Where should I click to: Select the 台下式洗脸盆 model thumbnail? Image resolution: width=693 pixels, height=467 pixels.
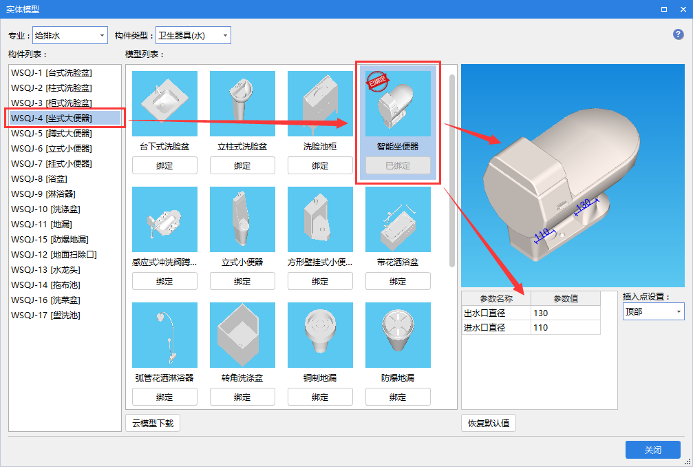tap(164, 104)
